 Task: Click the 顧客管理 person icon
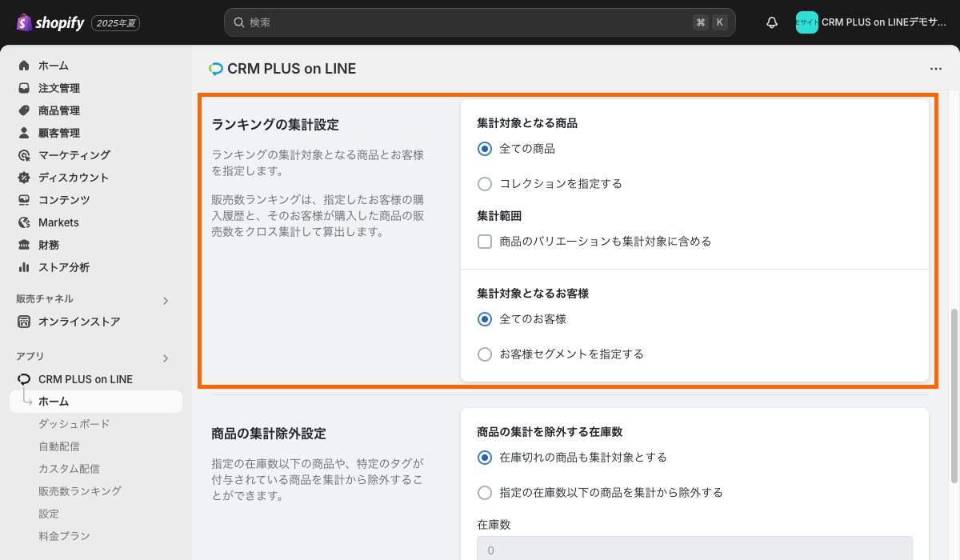tap(24, 133)
